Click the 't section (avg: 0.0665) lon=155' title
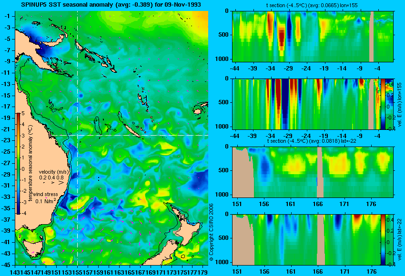 (312, 5)
